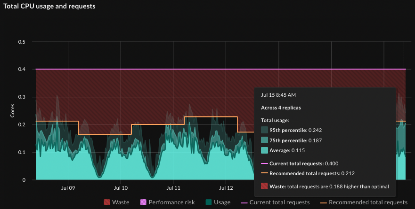Click the Total CPU usage and requests title

click(x=49, y=7)
